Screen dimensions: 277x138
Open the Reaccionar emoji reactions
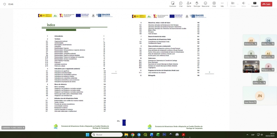(205, 4)
